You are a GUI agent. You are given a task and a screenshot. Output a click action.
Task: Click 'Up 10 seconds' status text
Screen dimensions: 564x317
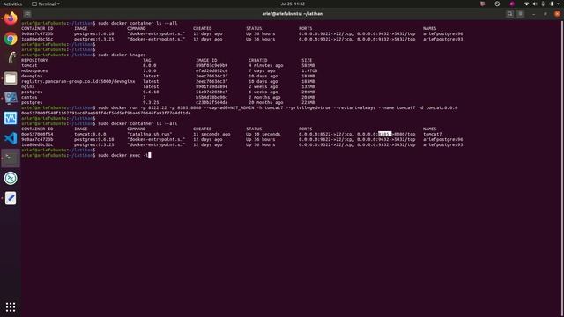pyautogui.click(x=263, y=134)
